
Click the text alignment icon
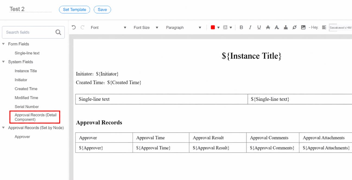click(x=324, y=27)
